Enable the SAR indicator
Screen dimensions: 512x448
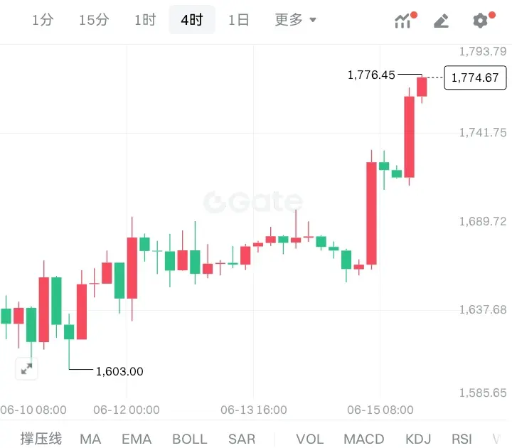[242, 439]
